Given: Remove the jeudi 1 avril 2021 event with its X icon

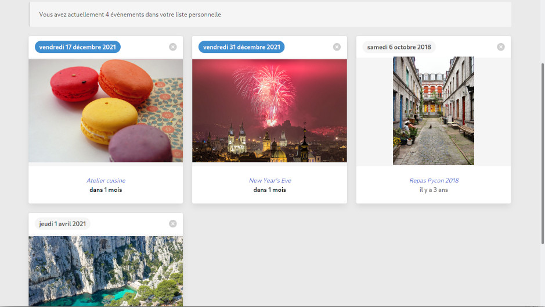Looking at the screenshot, I should 173,224.
